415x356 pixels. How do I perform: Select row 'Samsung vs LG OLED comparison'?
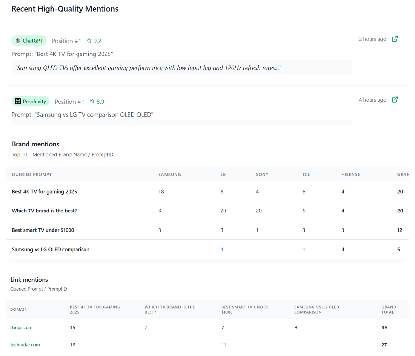coord(207,249)
